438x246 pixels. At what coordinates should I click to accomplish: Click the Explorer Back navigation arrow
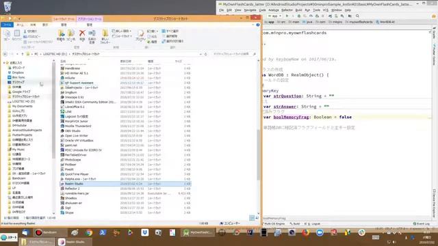(5, 54)
